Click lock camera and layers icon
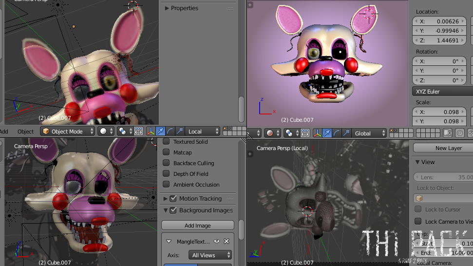Image resolution: width=473 pixels, height=266 pixels. [448, 133]
